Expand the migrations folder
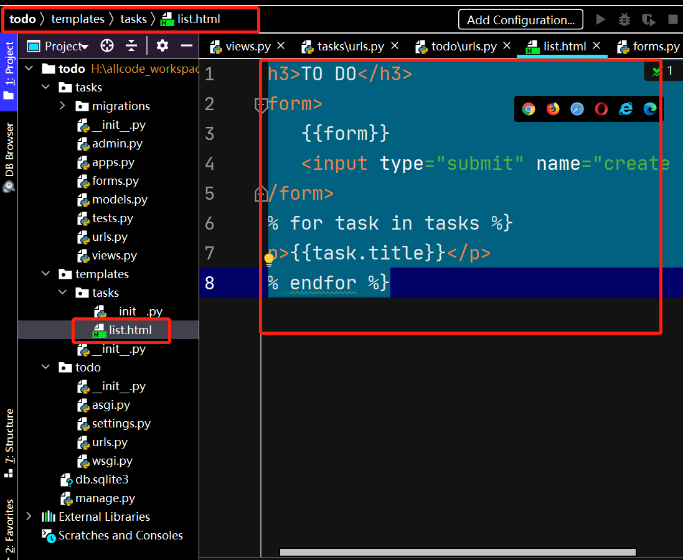The height and width of the screenshot is (560, 683). (x=63, y=106)
